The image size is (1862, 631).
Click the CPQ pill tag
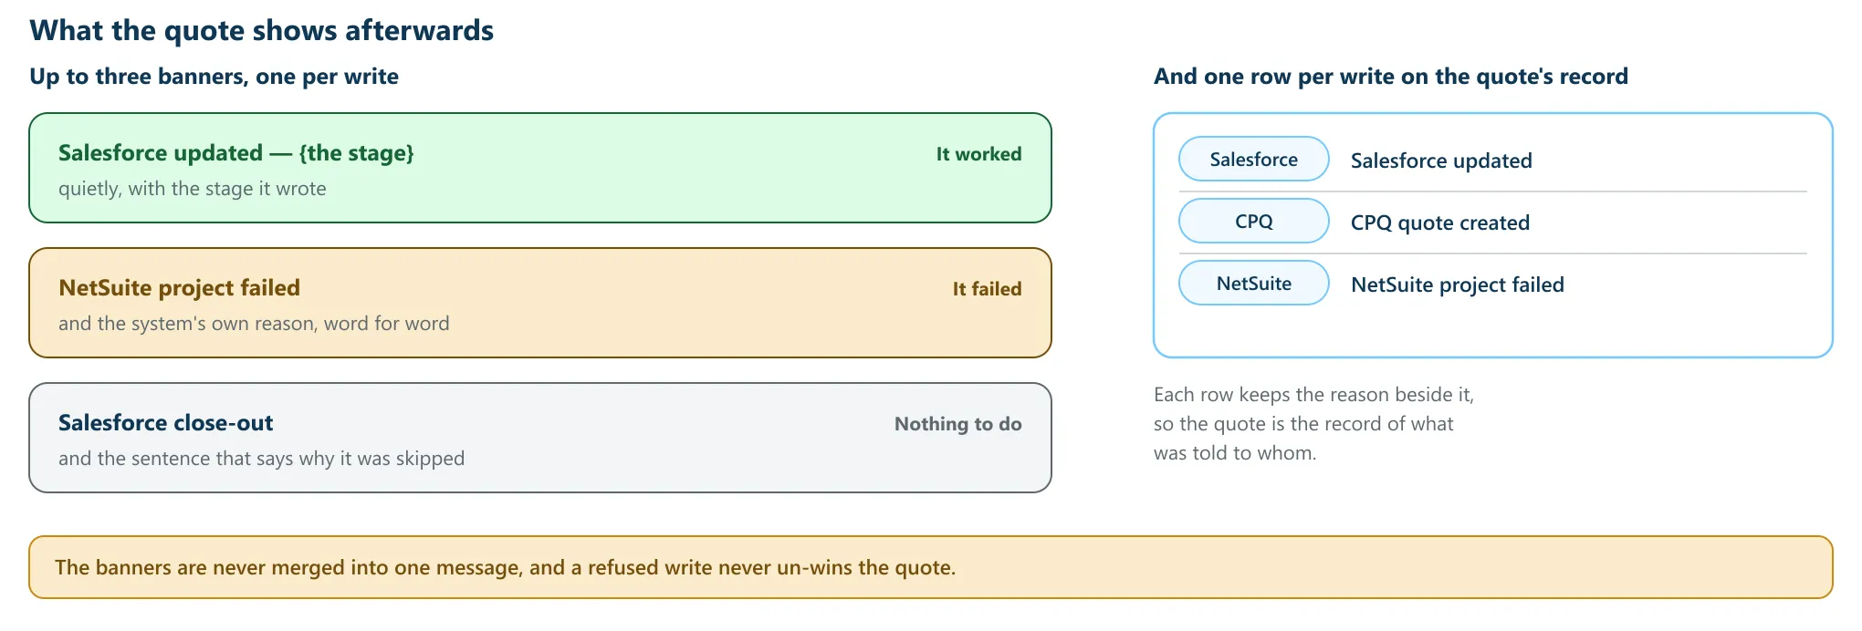click(x=1254, y=222)
